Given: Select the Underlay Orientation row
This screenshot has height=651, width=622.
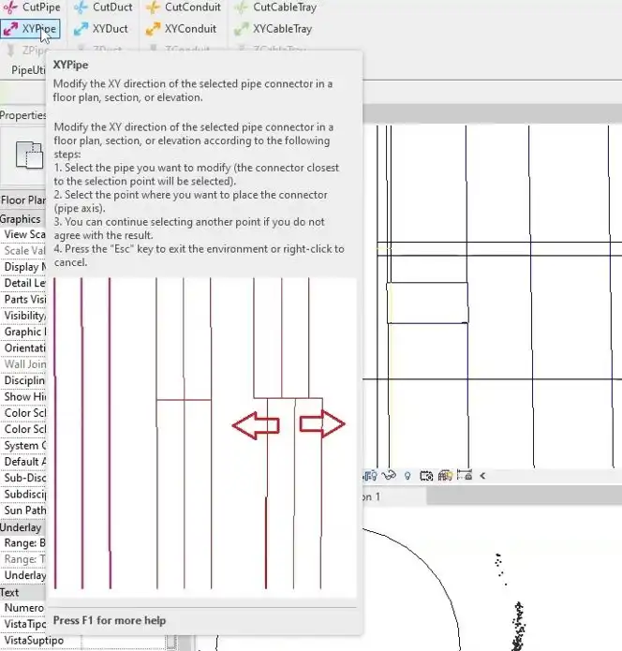Looking at the screenshot, I should tap(22, 575).
